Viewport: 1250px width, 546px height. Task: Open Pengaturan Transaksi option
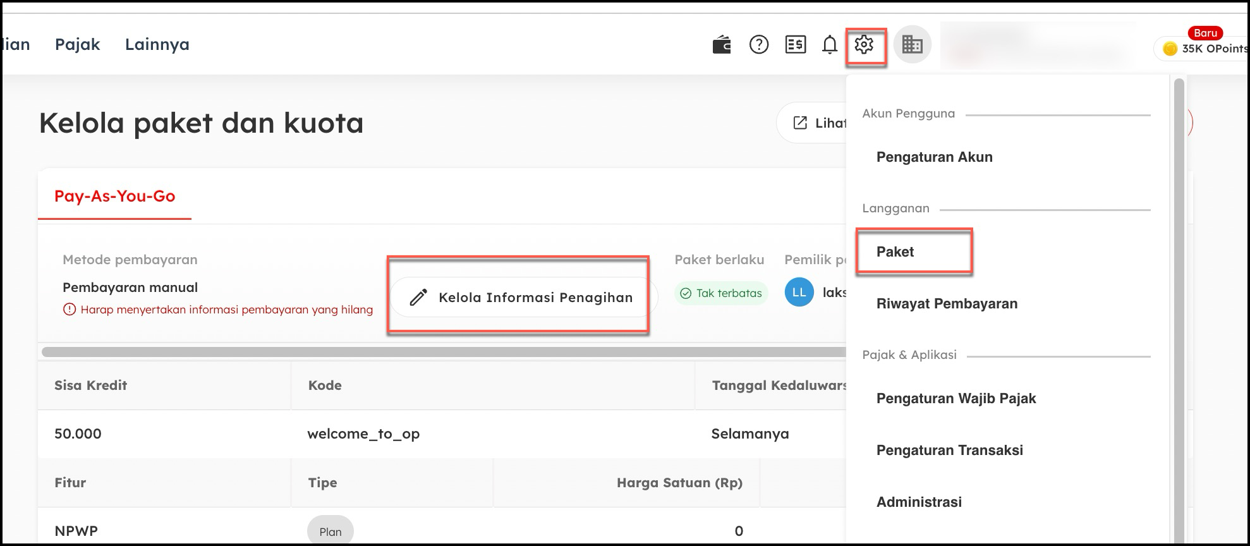click(949, 451)
